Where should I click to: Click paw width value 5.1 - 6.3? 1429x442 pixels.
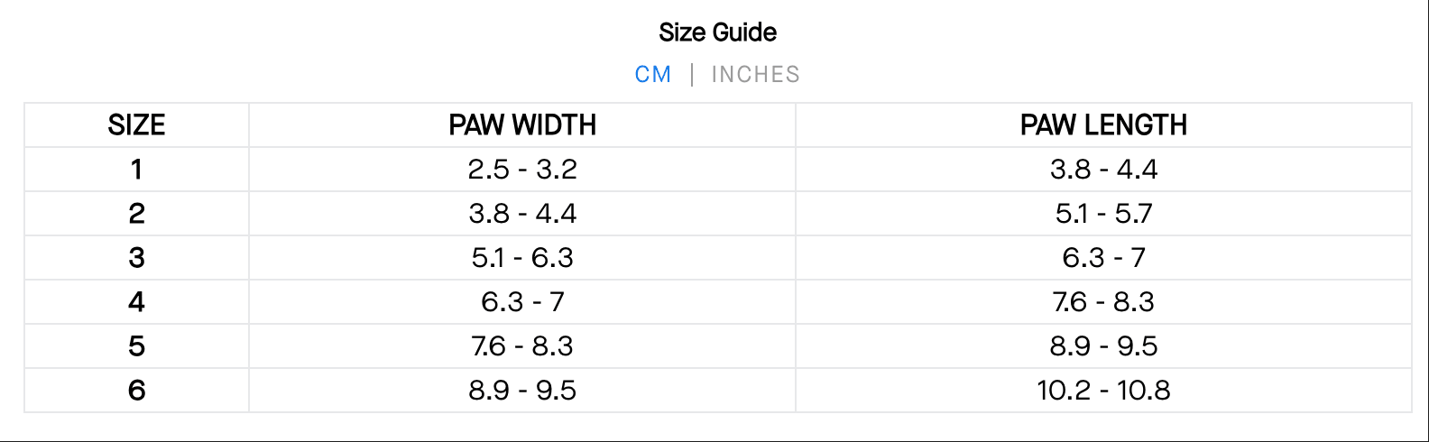tap(522, 258)
